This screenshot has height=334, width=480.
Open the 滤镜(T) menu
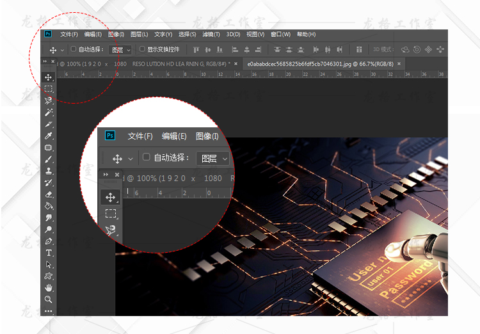[211, 35]
